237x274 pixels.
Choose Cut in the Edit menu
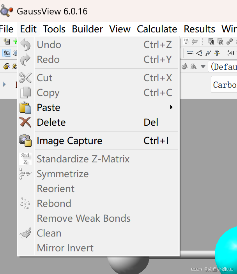(99, 78)
